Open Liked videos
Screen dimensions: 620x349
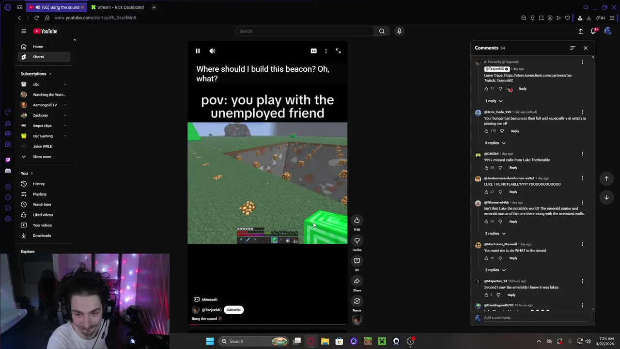44,215
